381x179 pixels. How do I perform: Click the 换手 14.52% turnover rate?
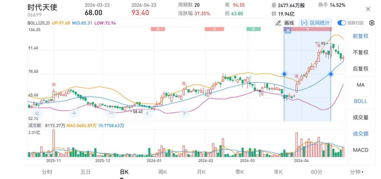(x=332, y=5)
